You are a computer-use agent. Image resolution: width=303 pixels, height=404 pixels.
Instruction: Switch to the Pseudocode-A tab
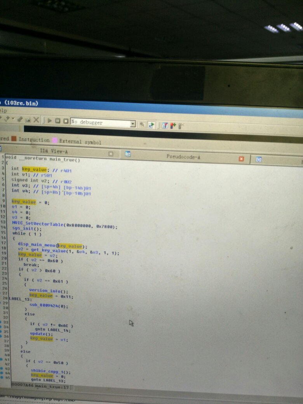pos(183,157)
